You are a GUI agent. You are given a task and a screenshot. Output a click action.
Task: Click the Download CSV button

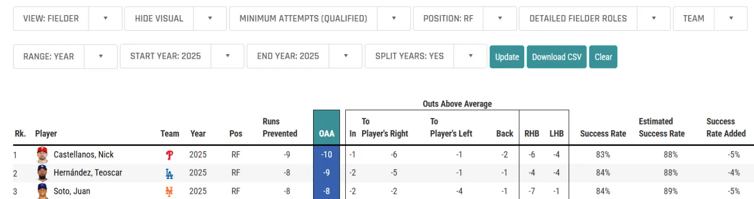556,57
